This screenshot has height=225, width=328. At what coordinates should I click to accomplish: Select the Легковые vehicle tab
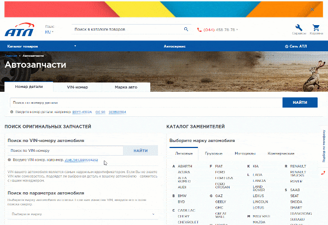tap(184, 153)
